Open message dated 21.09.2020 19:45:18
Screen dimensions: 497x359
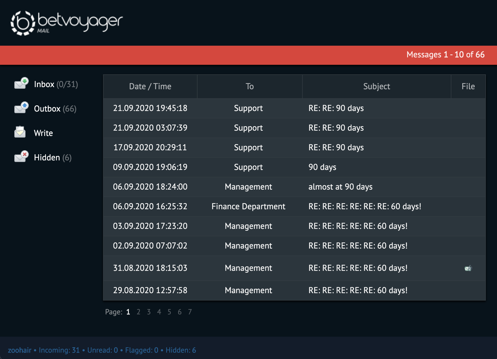(x=294, y=108)
